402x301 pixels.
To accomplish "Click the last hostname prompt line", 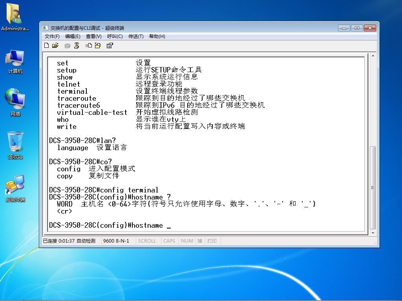I will [110, 225].
